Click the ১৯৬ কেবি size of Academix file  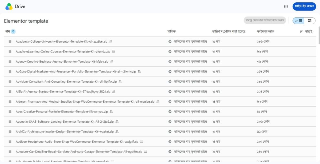coord(263,42)
